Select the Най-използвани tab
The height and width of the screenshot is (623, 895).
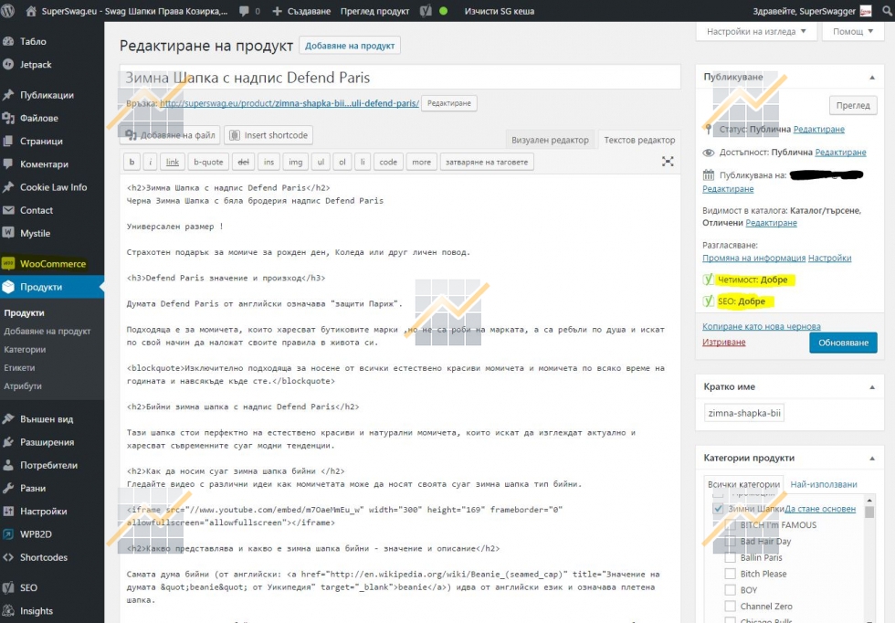point(824,484)
